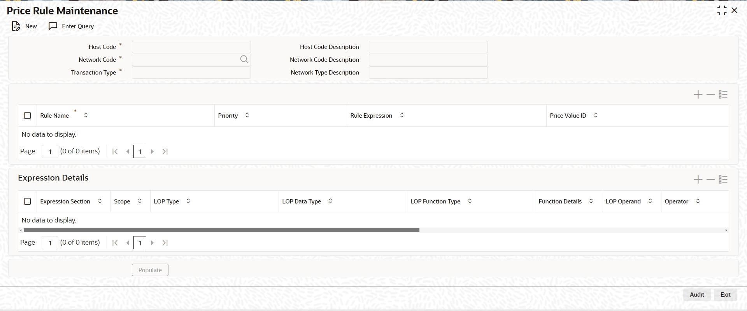Sort by Operator column

coord(698,201)
